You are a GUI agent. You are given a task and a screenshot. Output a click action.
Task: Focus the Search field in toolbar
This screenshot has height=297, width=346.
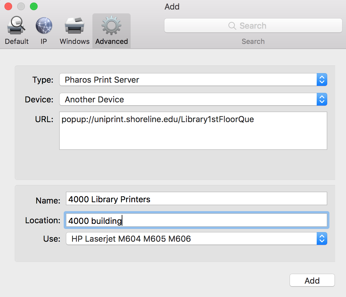[x=253, y=25]
